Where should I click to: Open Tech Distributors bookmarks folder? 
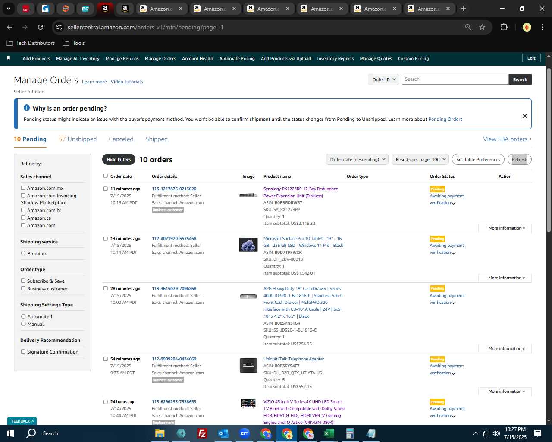[31, 43]
